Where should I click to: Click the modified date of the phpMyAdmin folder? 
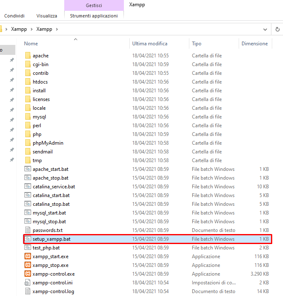[150, 143]
